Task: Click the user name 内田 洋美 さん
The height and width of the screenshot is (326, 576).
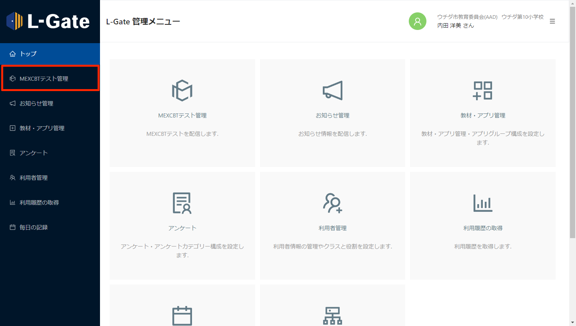Action: pyautogui.click(x=456, y=26)
